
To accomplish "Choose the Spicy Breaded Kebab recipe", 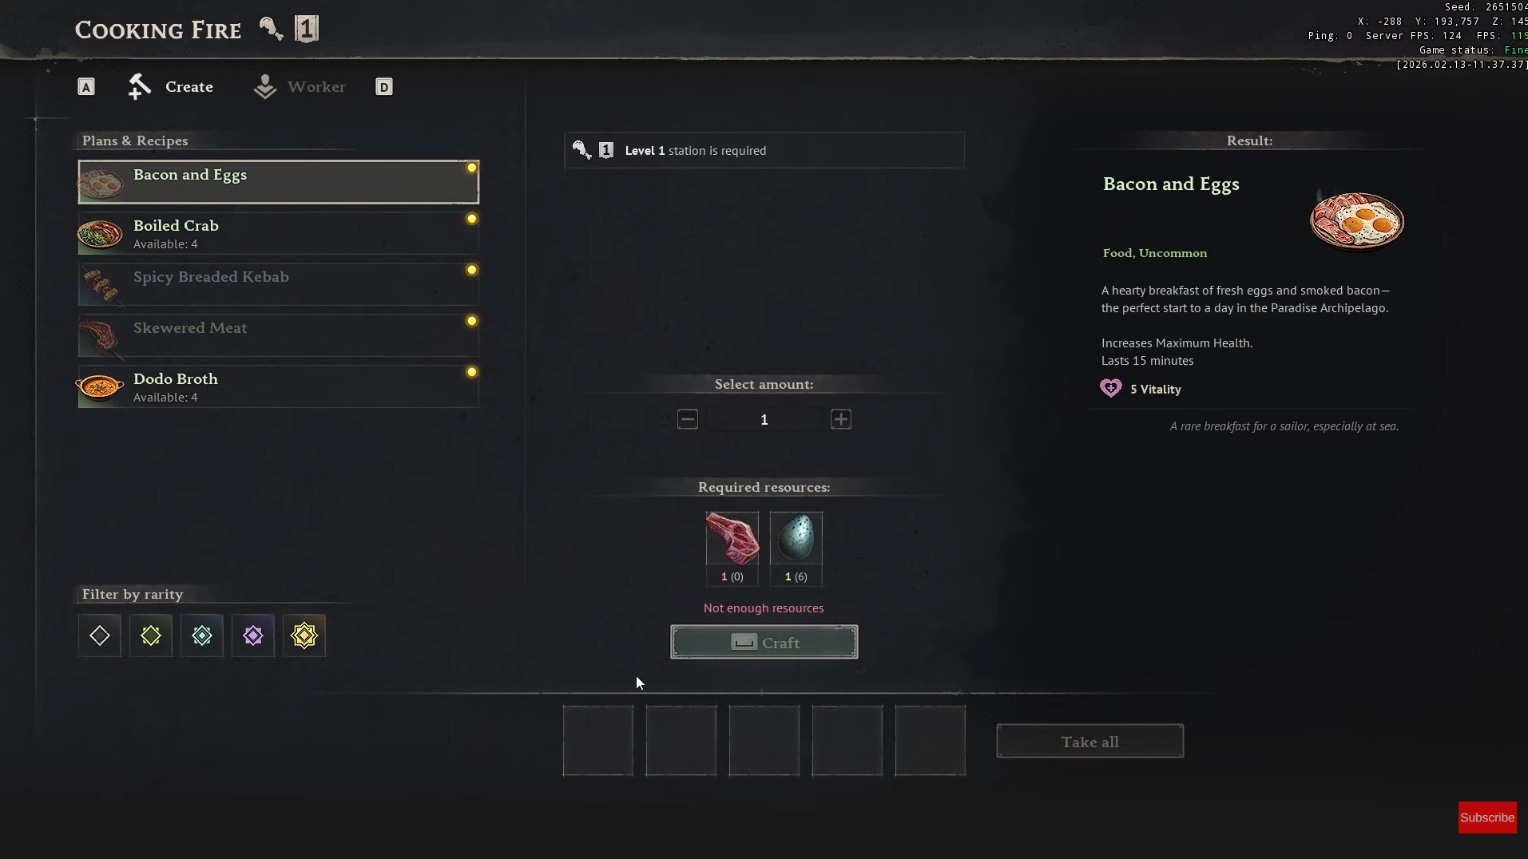I will (x=278, y=284).
